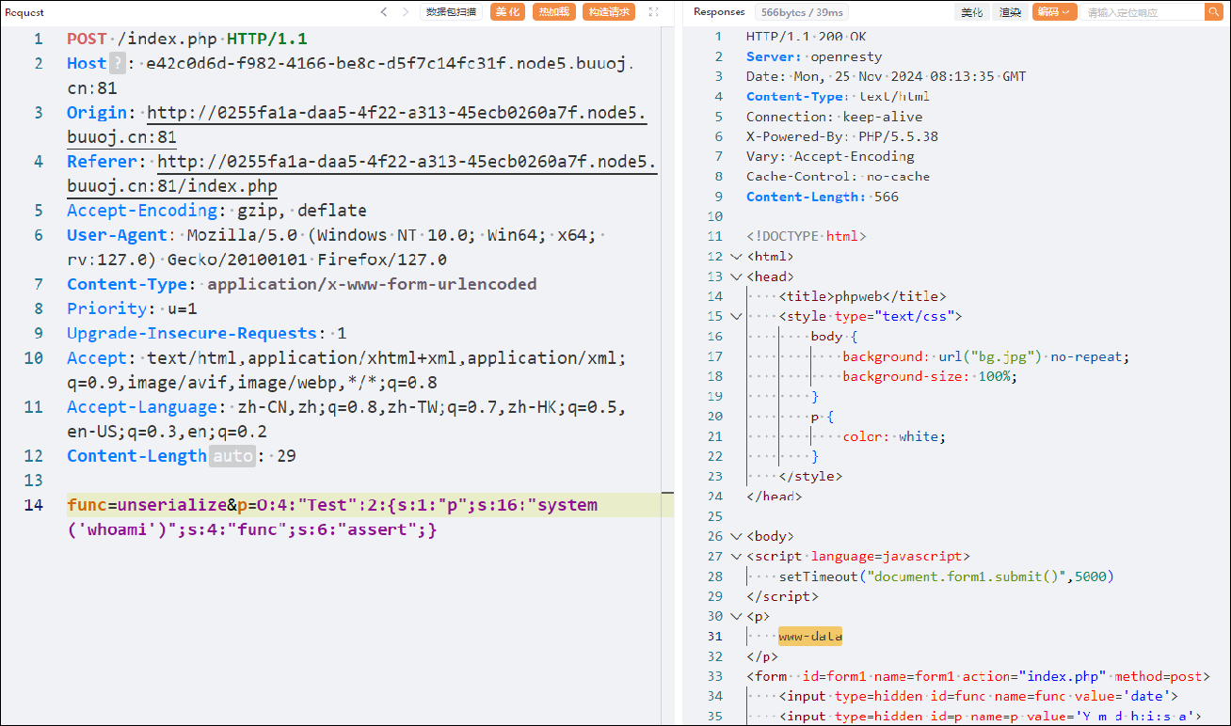Go to next request with right arrow
Screen dimensions: 1231x726
[406, 12]
